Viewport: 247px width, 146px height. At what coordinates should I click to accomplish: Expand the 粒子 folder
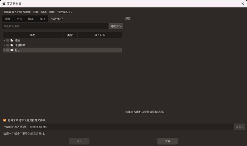(x=4, y=50)
